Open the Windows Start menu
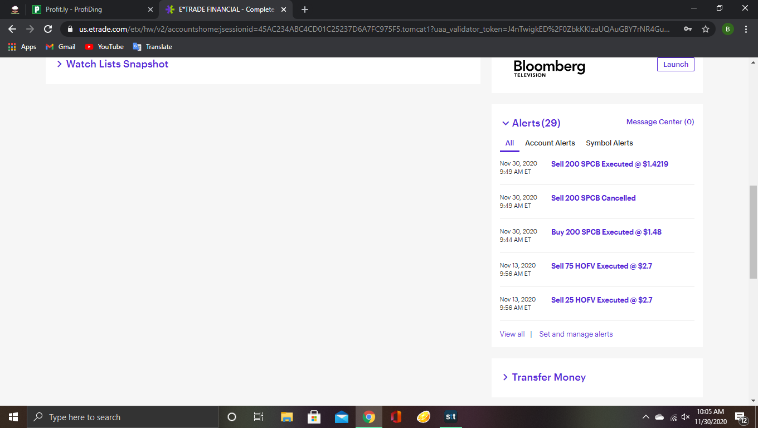Image resolution: width=758 pixels, height=428 pixels. (x=13, y=417)
